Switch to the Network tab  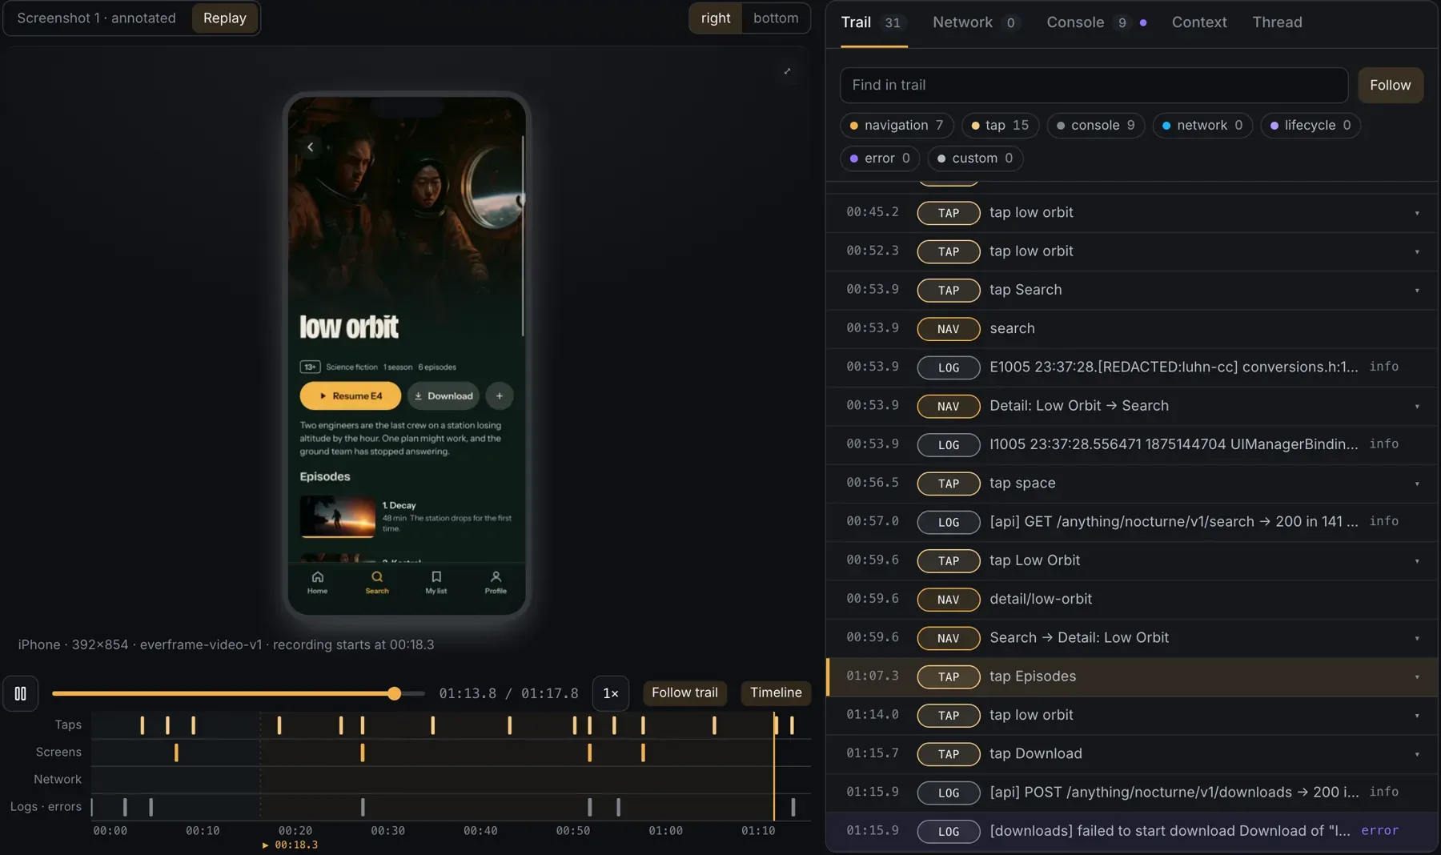976,22
